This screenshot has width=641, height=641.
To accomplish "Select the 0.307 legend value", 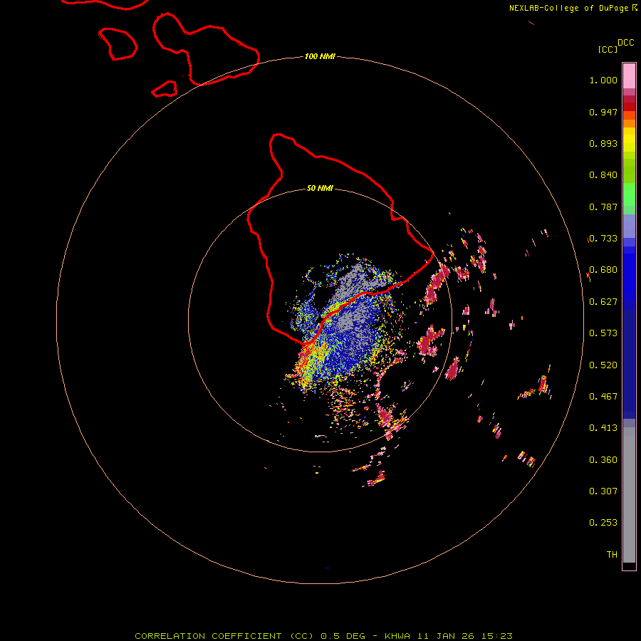I will [x=603, y=491].
